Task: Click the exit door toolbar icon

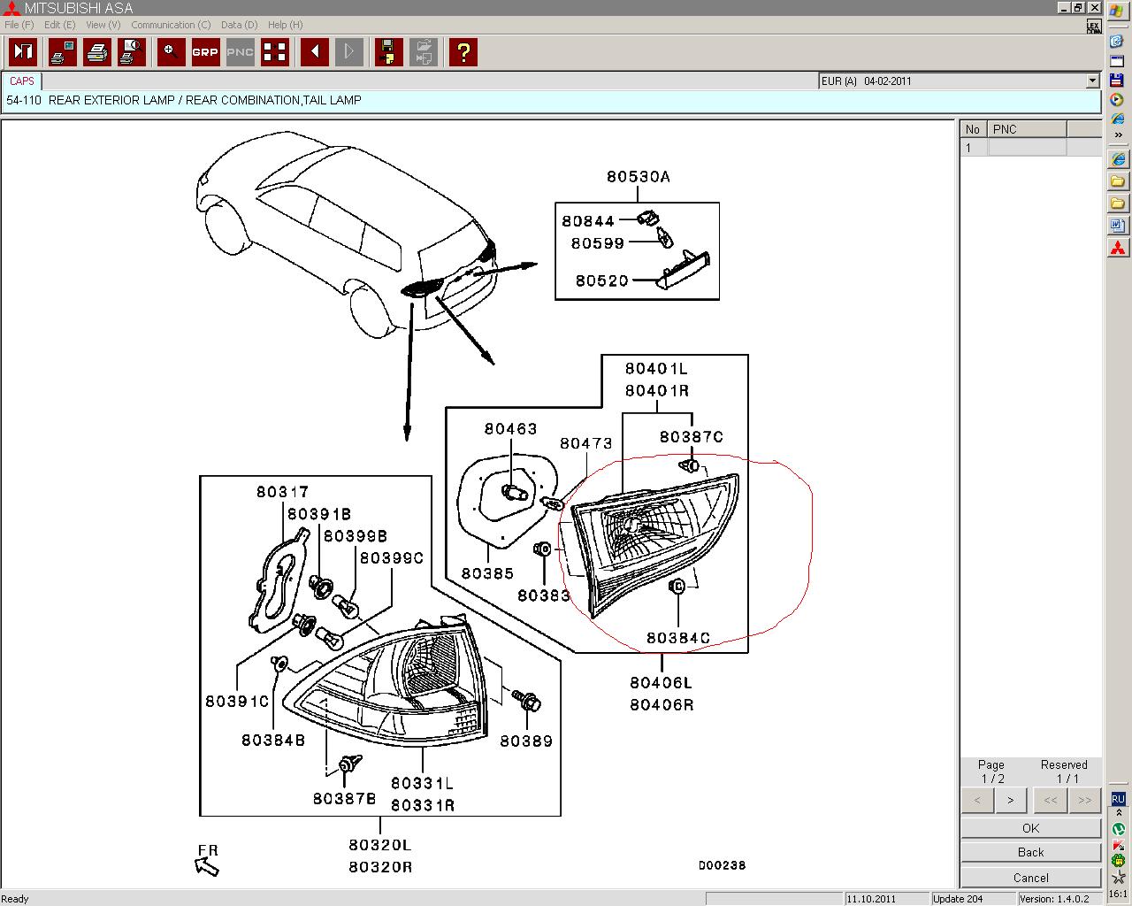Action: pos(23,52)
